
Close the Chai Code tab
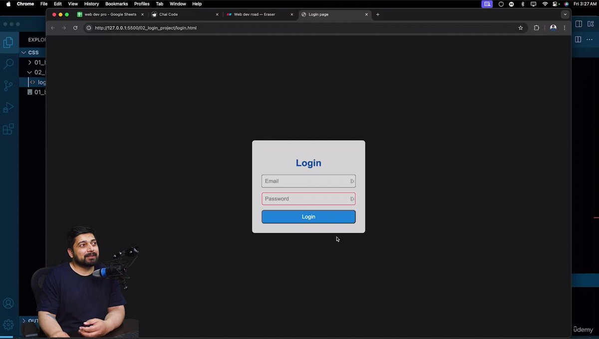click(x=217, y=14)
